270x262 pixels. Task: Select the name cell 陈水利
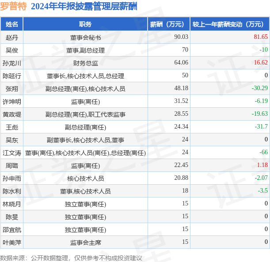pos(11,191)
